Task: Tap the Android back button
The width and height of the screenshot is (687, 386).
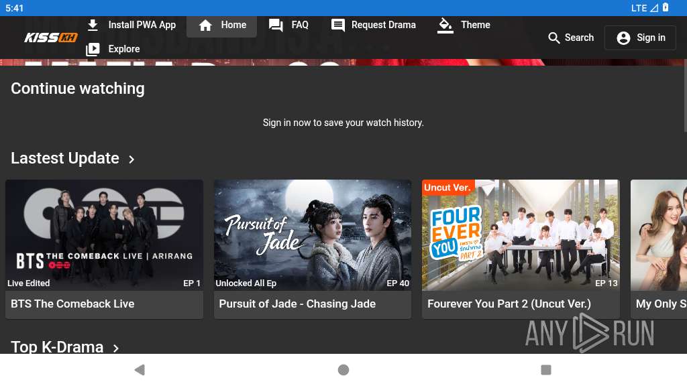Action: tap(140, 370)
